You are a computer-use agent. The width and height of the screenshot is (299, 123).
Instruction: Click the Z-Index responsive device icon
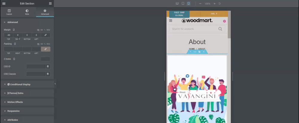[14, 59]
